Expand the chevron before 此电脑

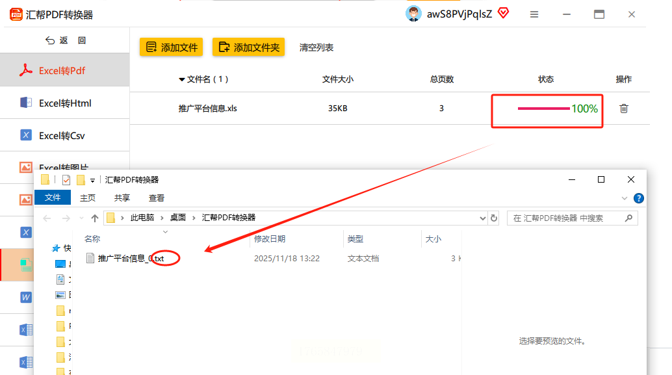123,218
